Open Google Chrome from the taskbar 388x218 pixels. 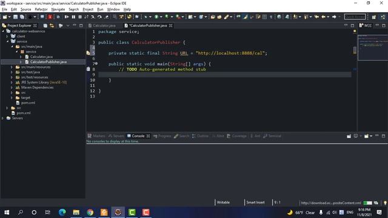pyautogui.click(x=90, y=213)
